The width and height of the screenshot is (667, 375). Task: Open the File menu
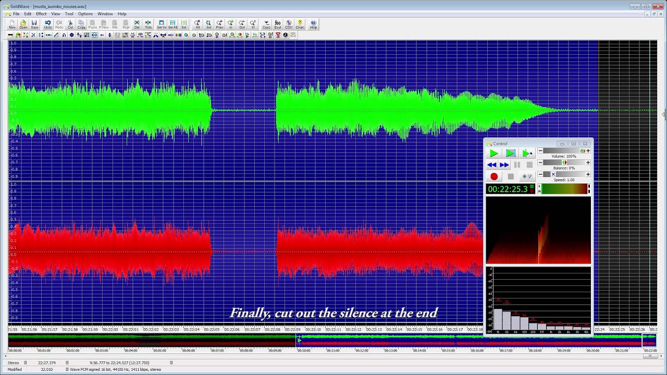point(16,14)
